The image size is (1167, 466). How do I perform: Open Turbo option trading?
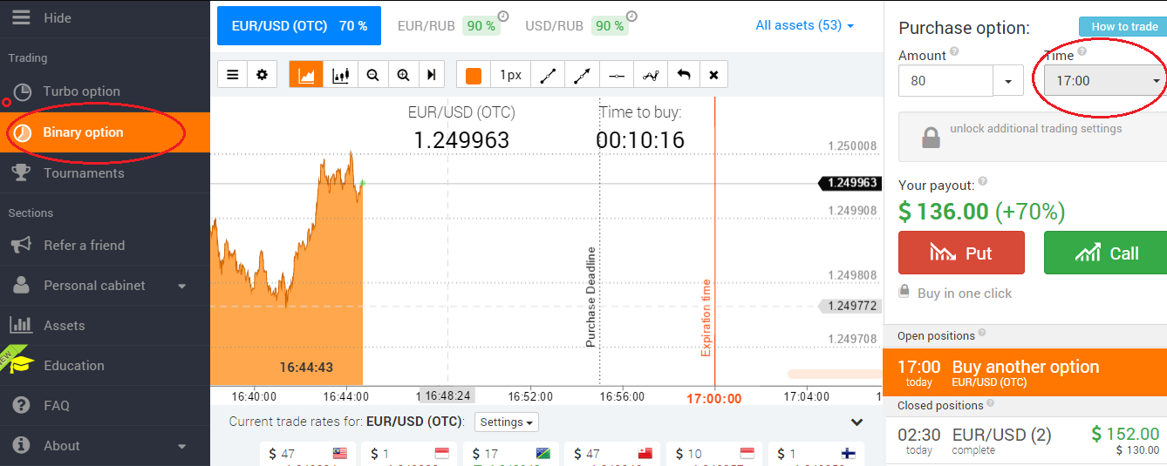(x=105, y=91)
